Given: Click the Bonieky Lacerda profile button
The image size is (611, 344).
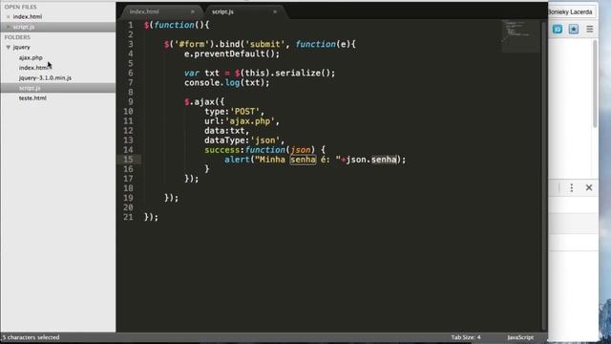Looking at the screenshot, I should click(x=571, y=12).
